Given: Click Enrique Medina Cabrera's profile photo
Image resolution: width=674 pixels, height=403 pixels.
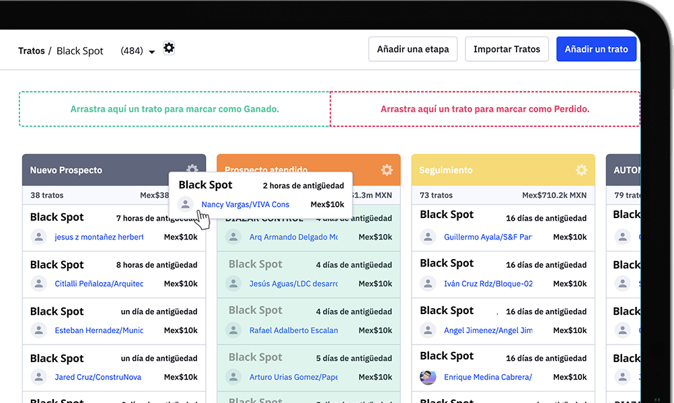Looking at the screenshot, I should coord(428,377).
